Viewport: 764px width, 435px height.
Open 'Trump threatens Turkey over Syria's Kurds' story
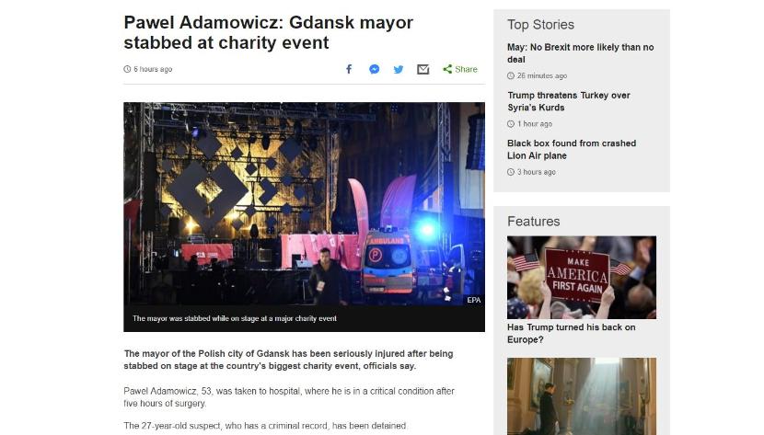click(569, 101)
